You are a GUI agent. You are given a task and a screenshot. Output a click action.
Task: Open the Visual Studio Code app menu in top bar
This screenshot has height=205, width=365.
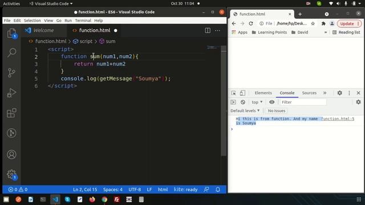pyautogui.click(x=51, y=3)
